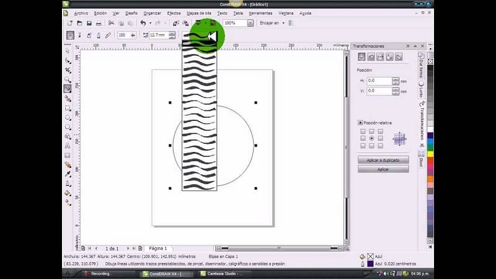Select the Fill bucket tool

coord(68,193)
